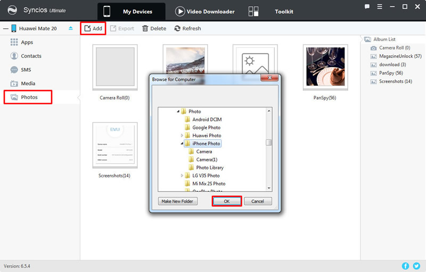Click Make New Folder button
The height and width of the screenshot is (272, 426).
coord(177,201)
